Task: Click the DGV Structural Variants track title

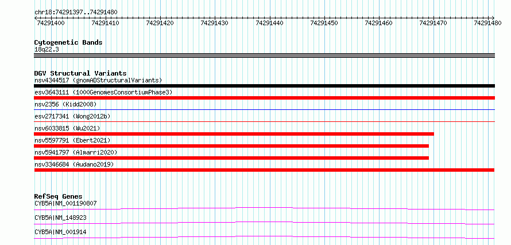Action: pyautogui.click(x=80, y=73)
